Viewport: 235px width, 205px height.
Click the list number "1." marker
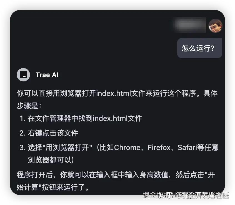(x=22, y=118)
